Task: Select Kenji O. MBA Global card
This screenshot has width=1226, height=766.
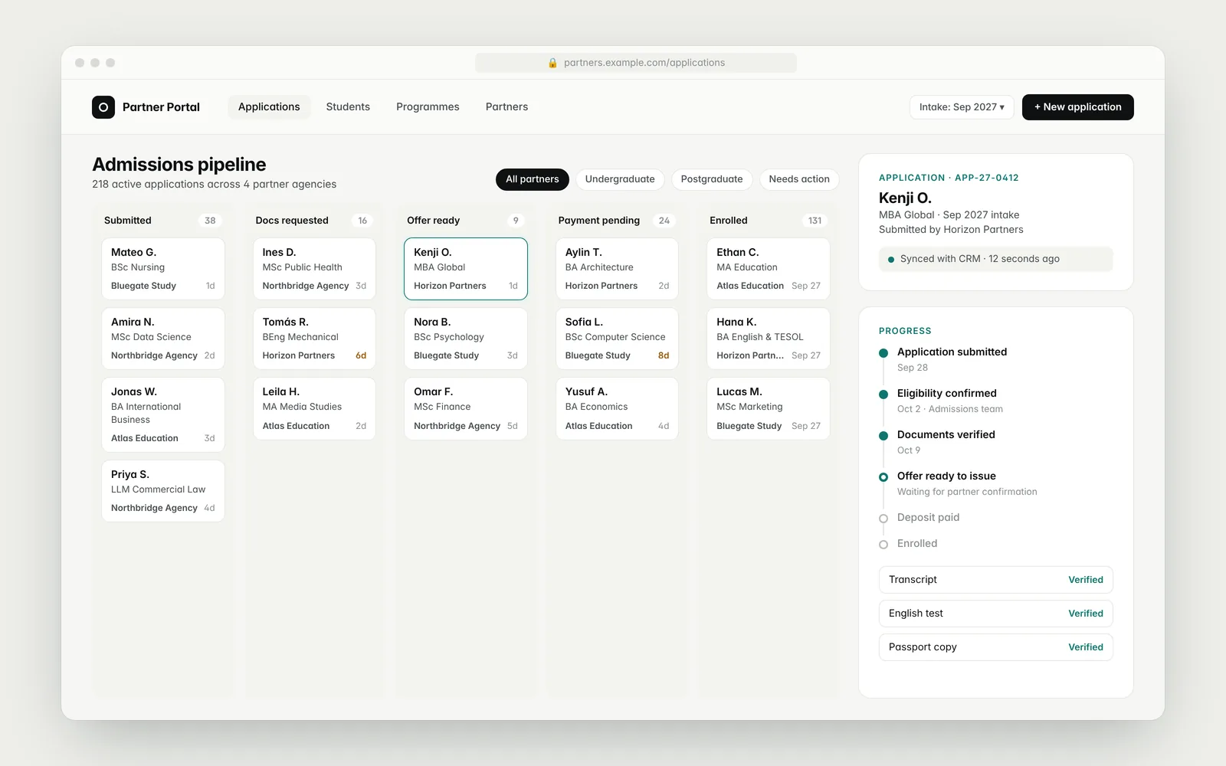Action: (x=466, y=269)
